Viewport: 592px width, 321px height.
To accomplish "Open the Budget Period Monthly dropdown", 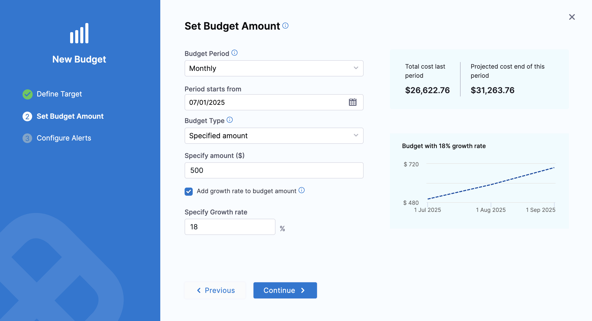I will click(x=274, y=68).
